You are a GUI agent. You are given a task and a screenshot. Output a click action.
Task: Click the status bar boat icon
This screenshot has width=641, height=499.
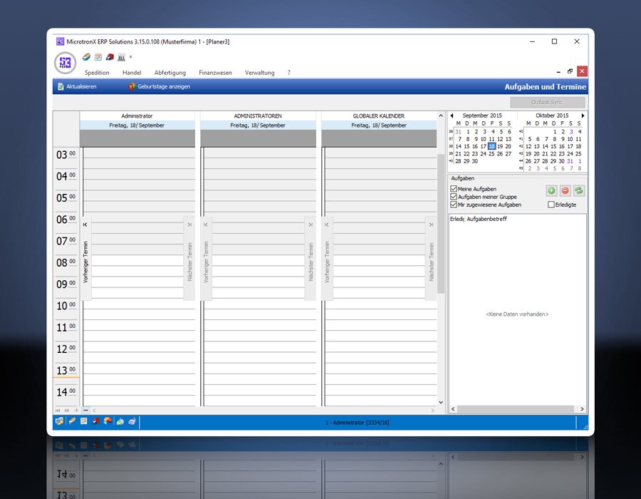72,421
